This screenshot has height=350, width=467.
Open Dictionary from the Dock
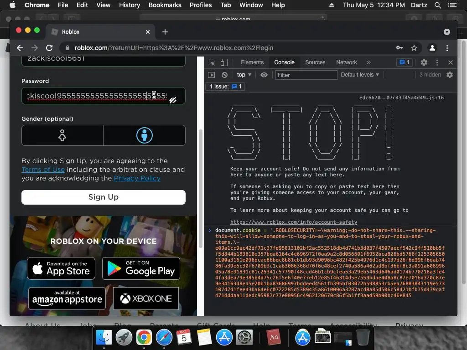pos(274,338)
